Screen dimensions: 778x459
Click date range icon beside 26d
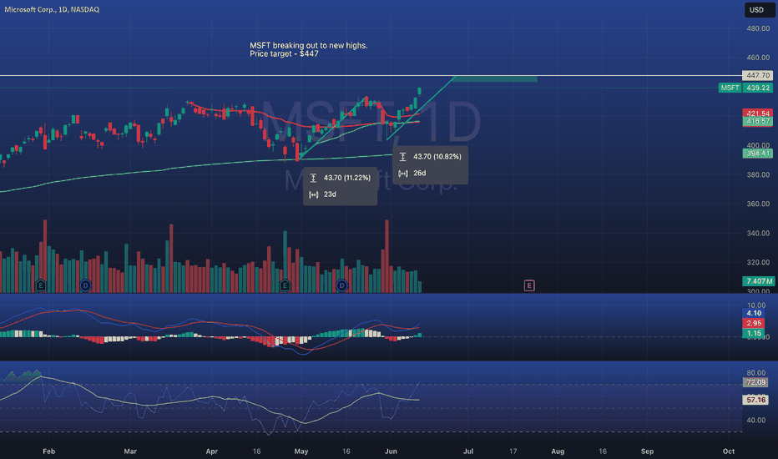pos(403,174)
